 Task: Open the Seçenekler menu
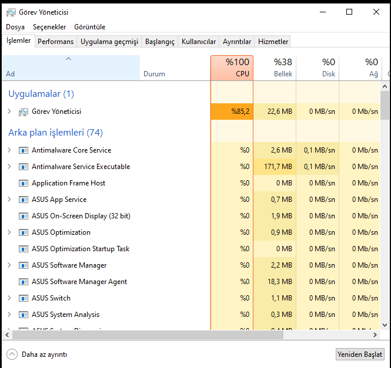49,27
